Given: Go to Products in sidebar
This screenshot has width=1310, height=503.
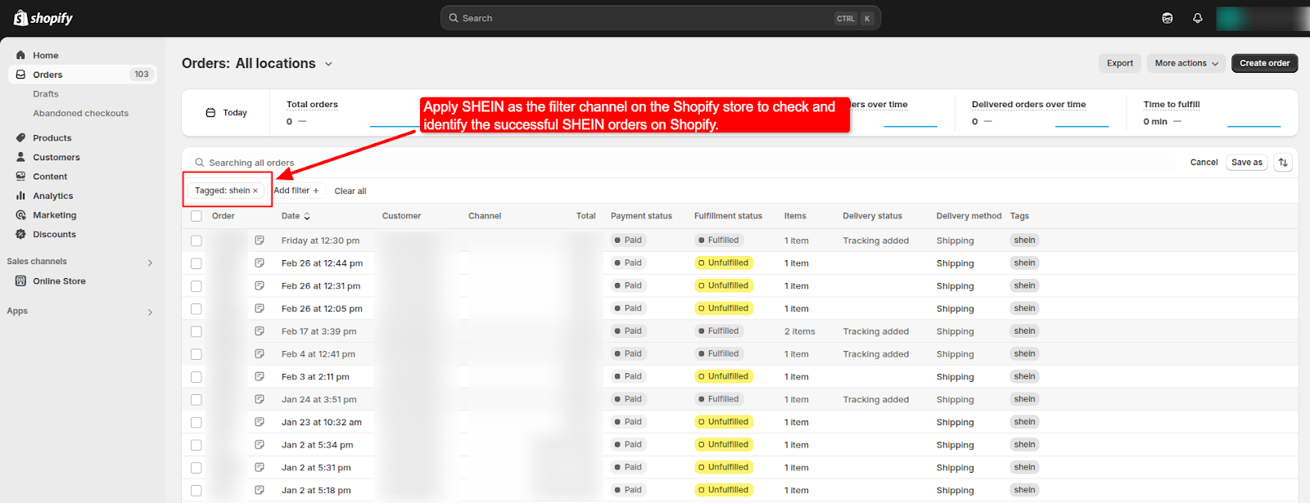Looking at the screenshot, I should (52, 137).
